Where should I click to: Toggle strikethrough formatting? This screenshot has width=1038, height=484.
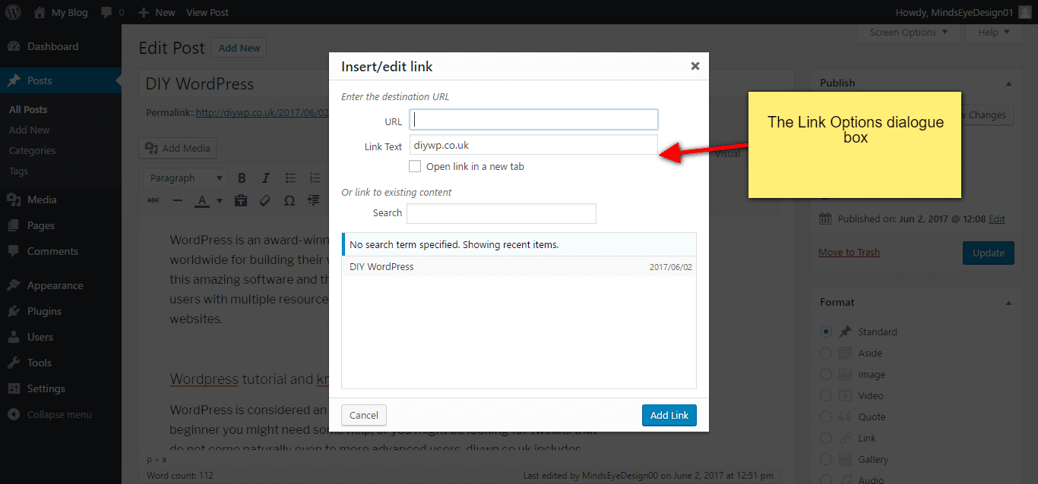(153, 200)
